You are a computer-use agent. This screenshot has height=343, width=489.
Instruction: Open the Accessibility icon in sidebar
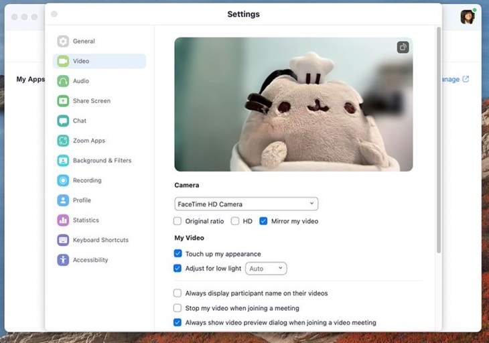coord(63,260)
